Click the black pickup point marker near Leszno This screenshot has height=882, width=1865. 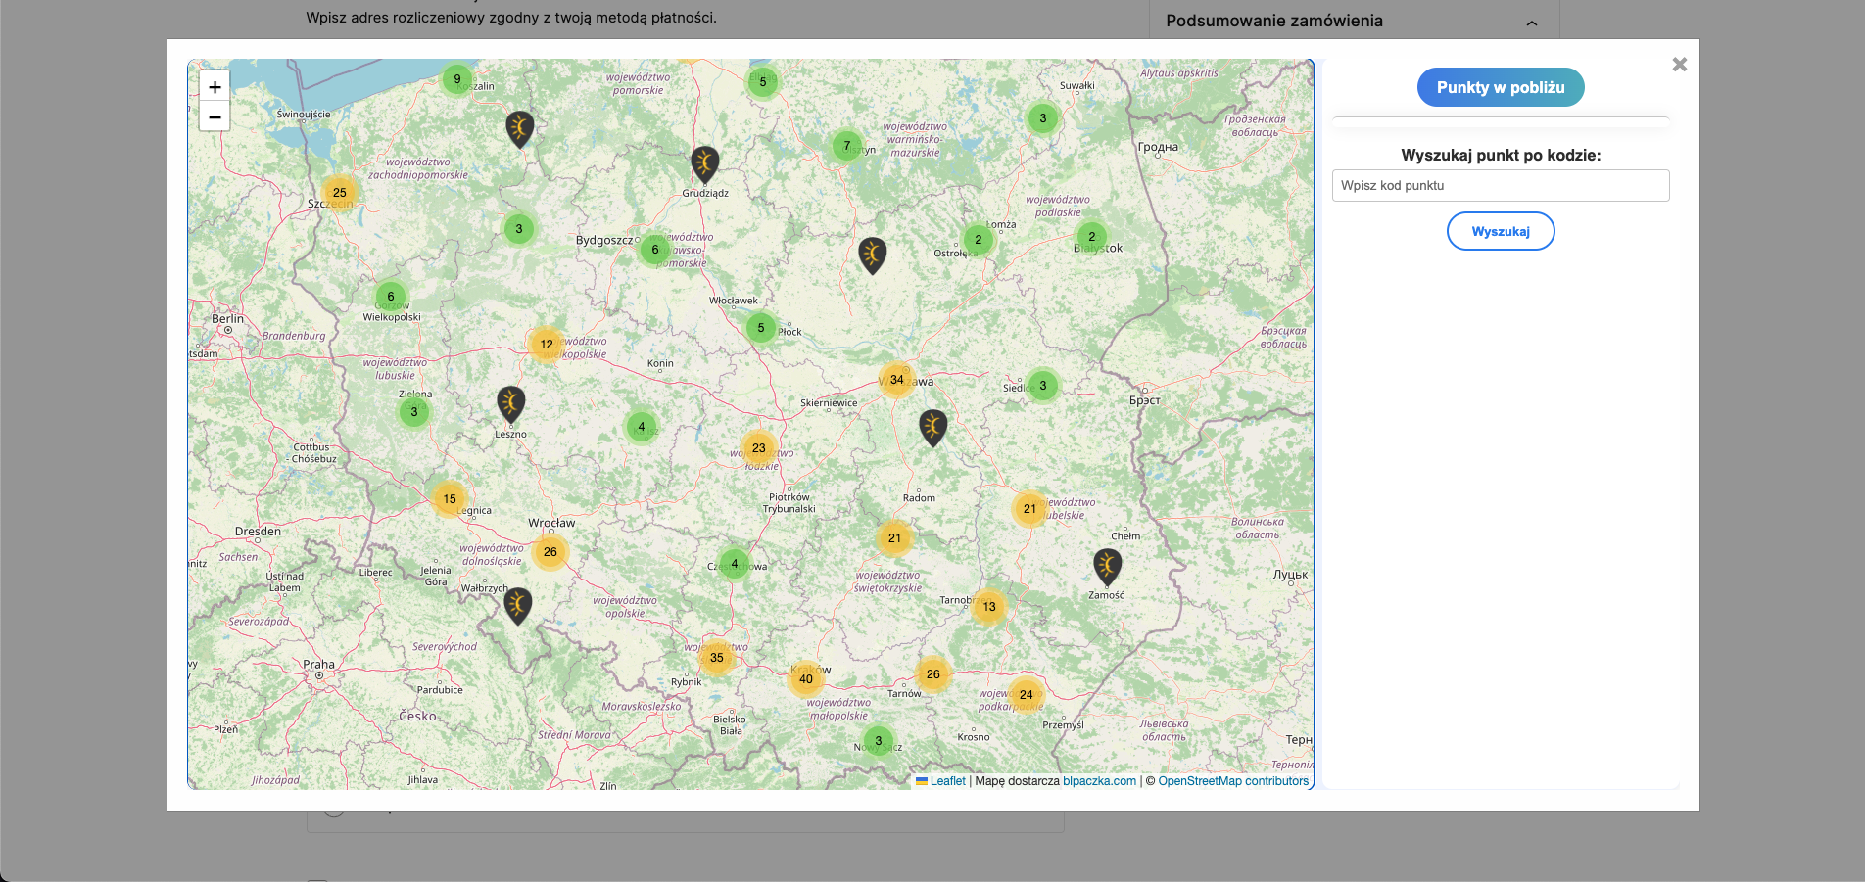click(x=510, y=402)
